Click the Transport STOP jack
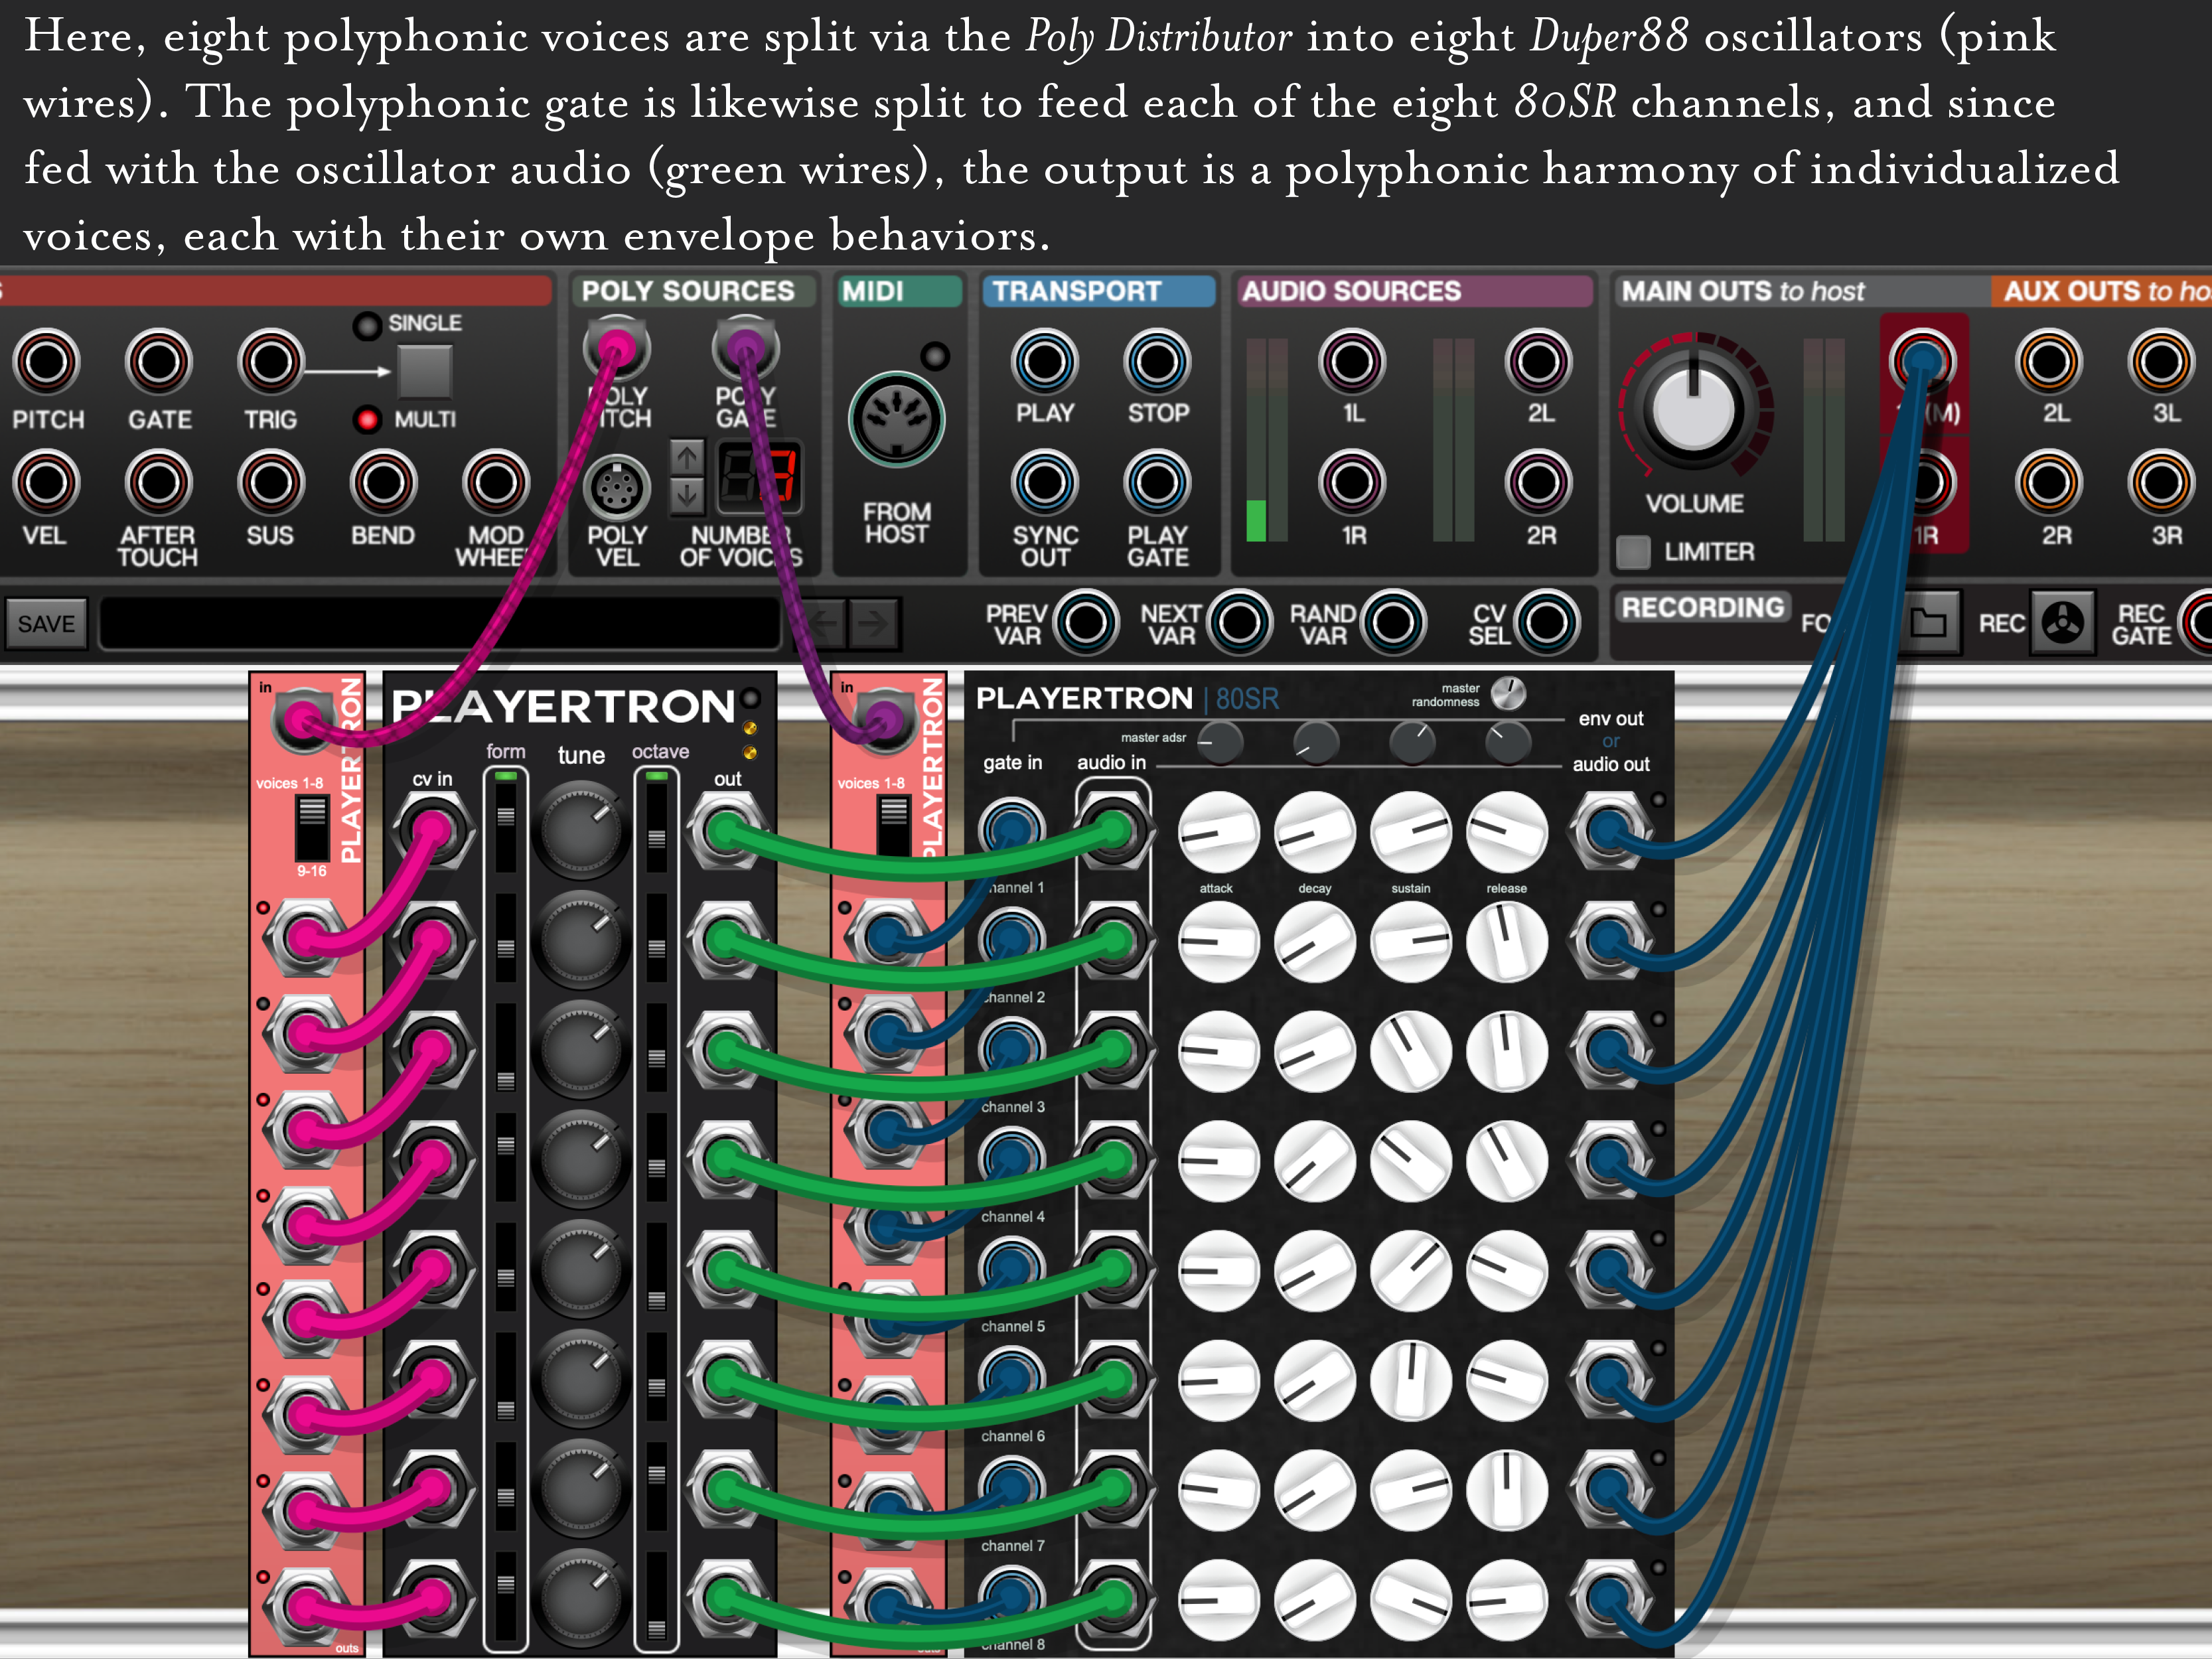Image resolution: width=2212 pixels, height=1659 pixels. pyautogui.click(x=1157, y=362)
